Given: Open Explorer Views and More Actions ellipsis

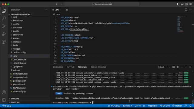Looking at the screenshot, I should (x=46, y=10).
